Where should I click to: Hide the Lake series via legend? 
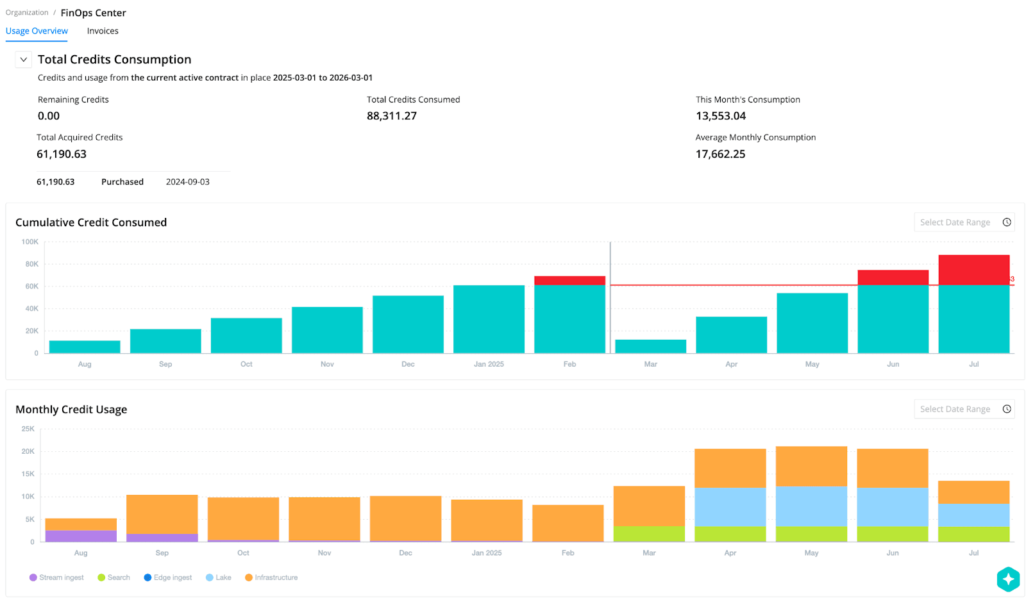(x=223, y=577)
